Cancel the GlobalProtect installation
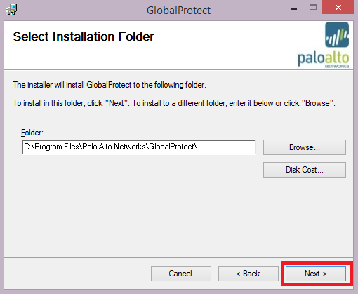Image resolution: width=358 pixels, height=294 pixels. [x=181, y=274]
